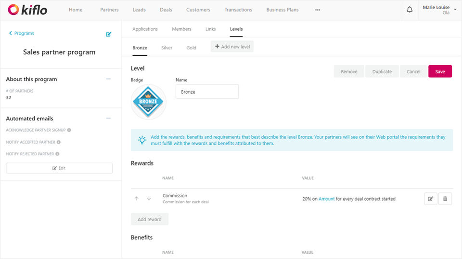Click info icon beside Notify Rejected Partner
This screenshot has height=259, width=462.
pyautogui.click(x=57, y=154)
